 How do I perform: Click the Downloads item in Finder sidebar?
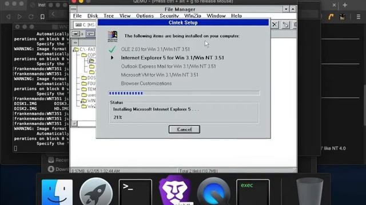pos(58,169)
